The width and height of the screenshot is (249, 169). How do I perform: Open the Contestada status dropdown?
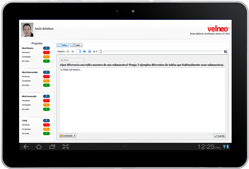coord(67,136)
